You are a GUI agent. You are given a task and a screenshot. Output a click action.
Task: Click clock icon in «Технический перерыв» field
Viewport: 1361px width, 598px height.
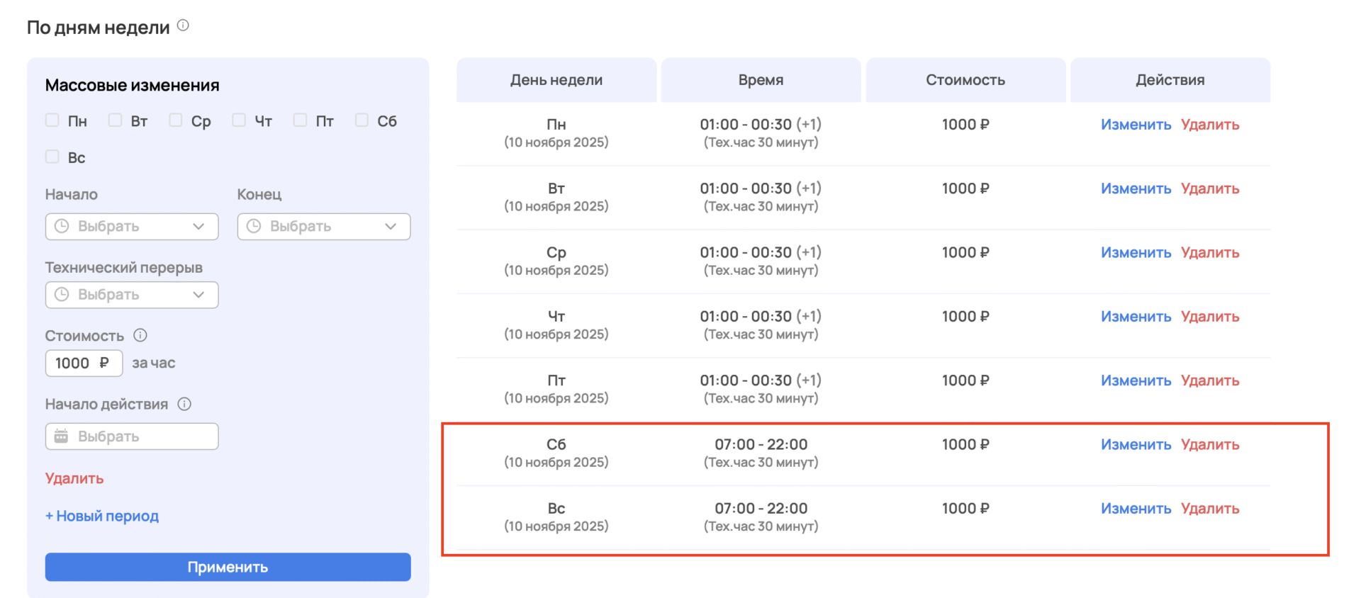click(62, 295)
